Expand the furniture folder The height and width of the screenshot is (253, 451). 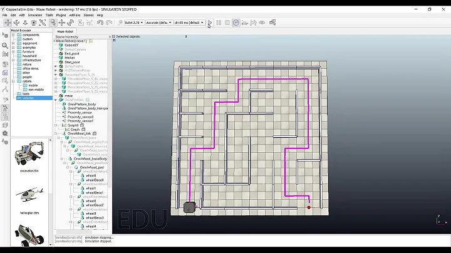pyautogui.click(x=13, y=52)
